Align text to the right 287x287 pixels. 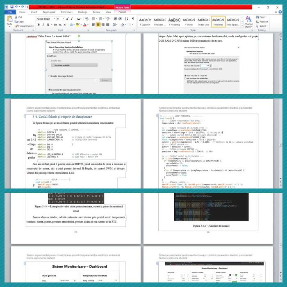tap(103, 25)
